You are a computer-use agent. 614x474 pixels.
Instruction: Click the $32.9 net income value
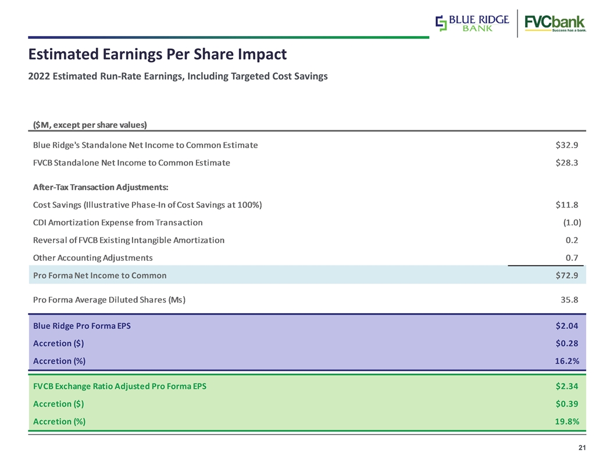click(x=567, y=145)
